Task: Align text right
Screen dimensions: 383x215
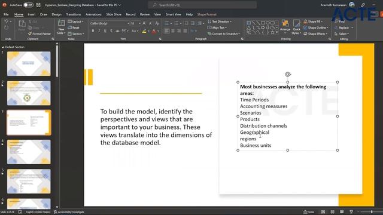Action: click(179, 31)
